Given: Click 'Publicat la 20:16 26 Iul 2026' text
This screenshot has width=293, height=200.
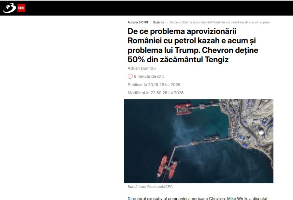Looking at the screenshot, I should (154, 85).
